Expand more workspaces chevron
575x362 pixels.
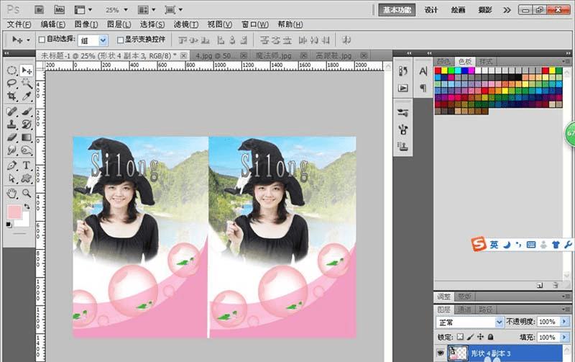coord(507,10)
